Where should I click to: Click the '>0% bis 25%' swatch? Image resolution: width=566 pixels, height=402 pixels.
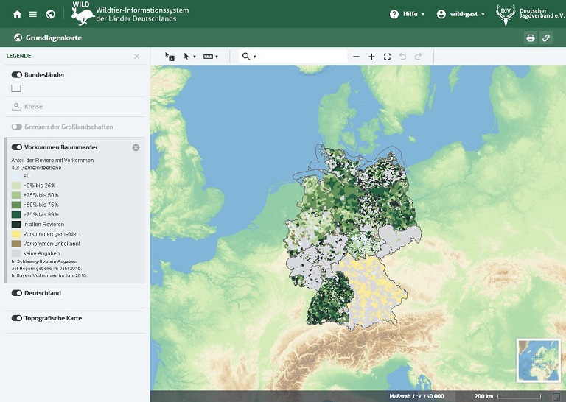coord(16,186)
